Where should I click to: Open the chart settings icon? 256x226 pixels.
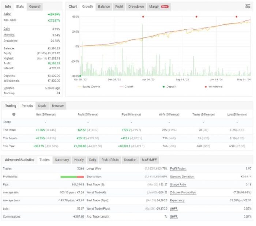pyautogui.click(x=248, y=7)
